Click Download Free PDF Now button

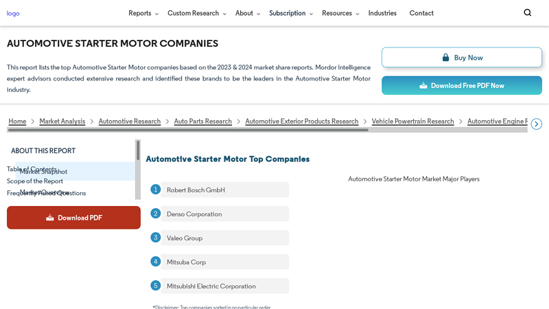point(461,85)
